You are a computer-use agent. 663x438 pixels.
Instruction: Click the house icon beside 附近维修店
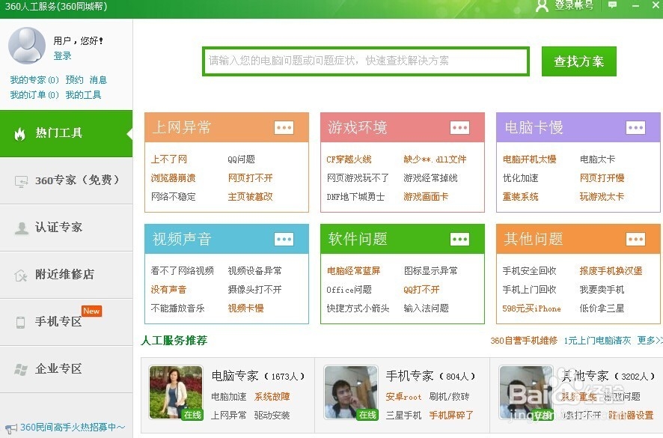tap(21, 276)
